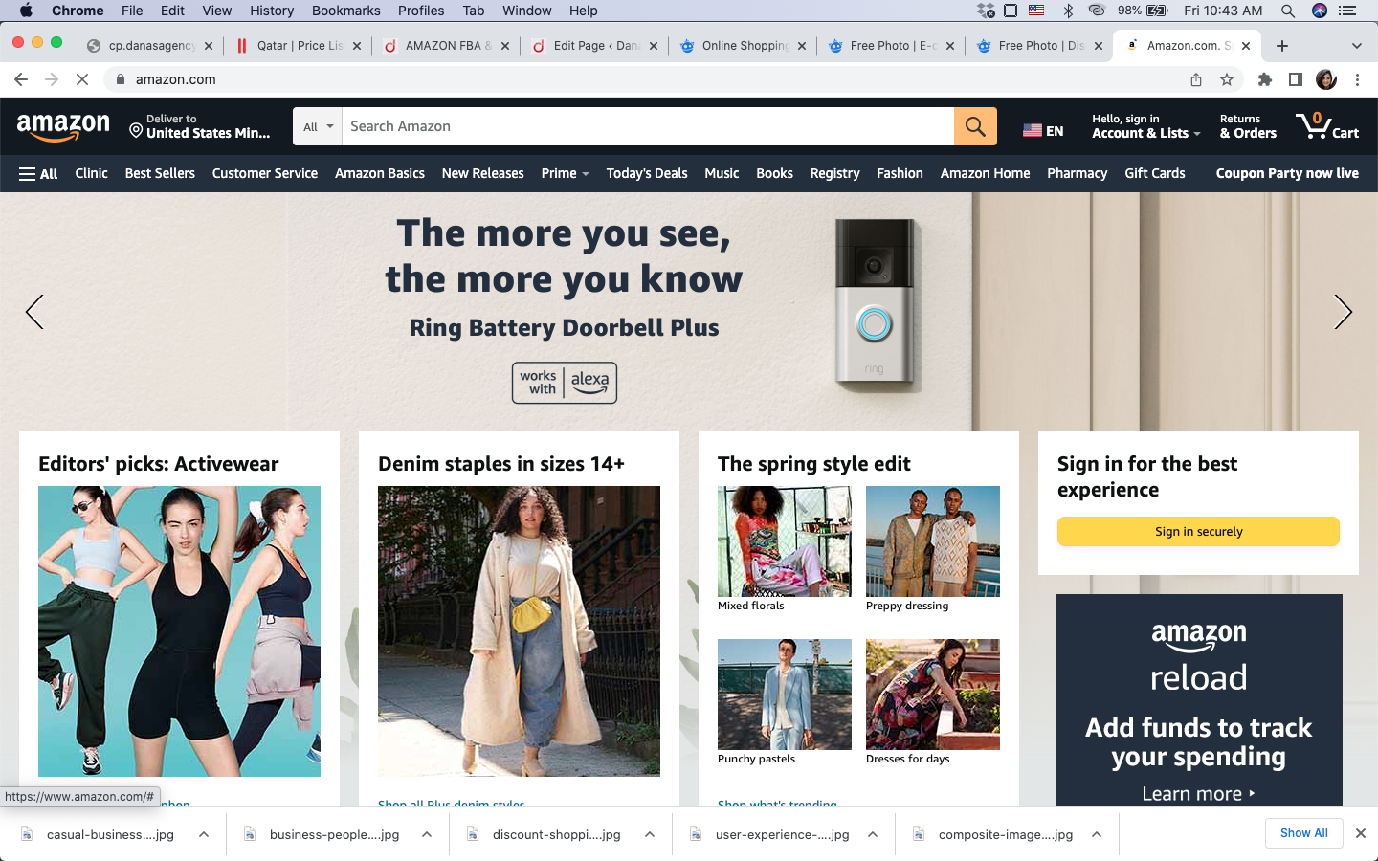
Task: Open the Chrome History menu
Action: click(272, 11)
